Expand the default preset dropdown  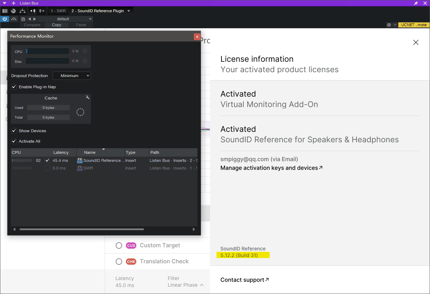point(90,19)
